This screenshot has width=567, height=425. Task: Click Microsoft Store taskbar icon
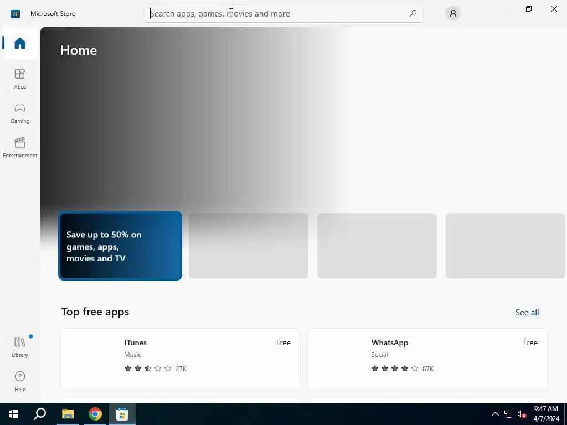pos(122,414)
